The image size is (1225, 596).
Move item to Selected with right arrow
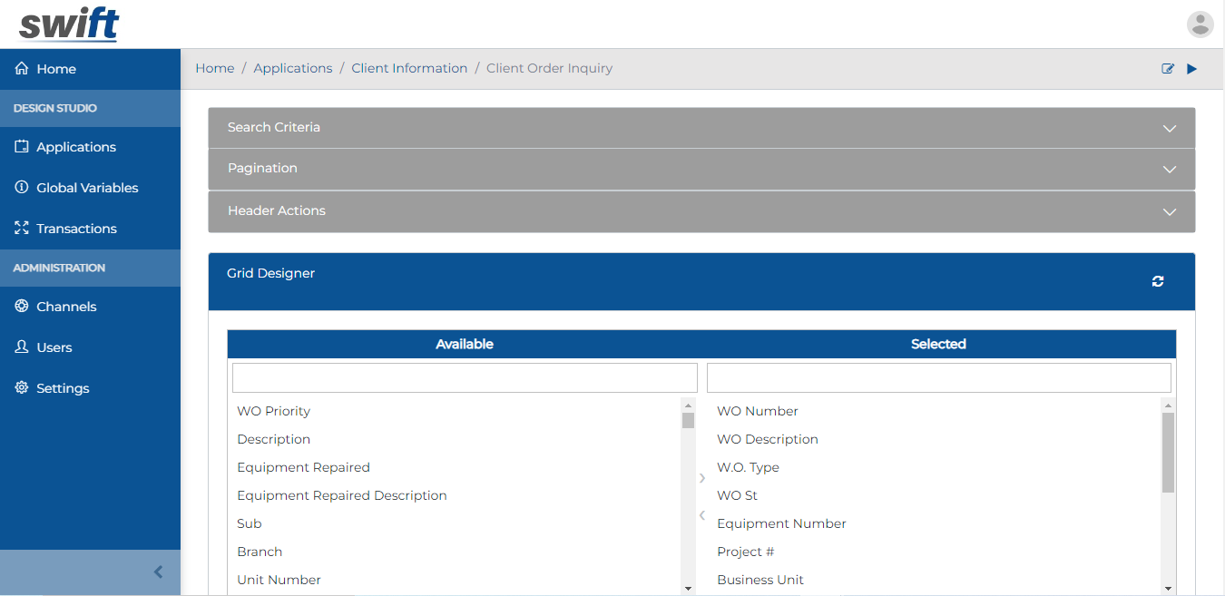coord(701,478)
